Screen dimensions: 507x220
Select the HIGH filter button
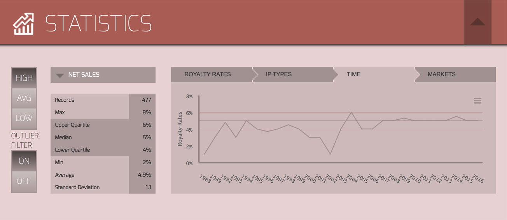click(x=24, y=78)
